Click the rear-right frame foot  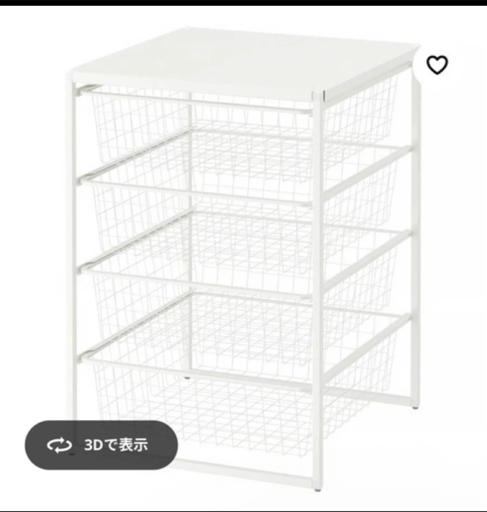415,408
